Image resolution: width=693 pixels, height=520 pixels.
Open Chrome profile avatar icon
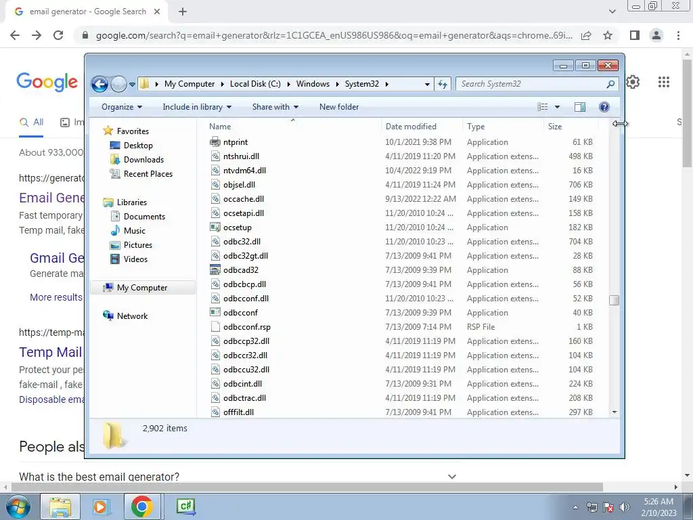[x=656, y=35]
